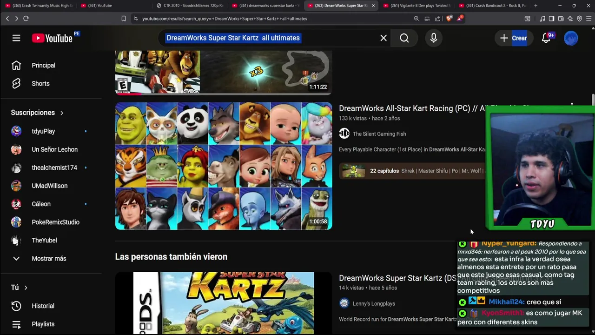Screen dimensions: 595x335
Task: Open the Leo AI sparkle icon
Action: tap(570, 19)
